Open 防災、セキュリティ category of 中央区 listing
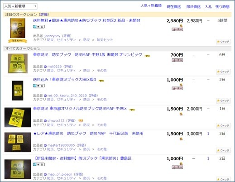The image size is (235, 182). 62,125
